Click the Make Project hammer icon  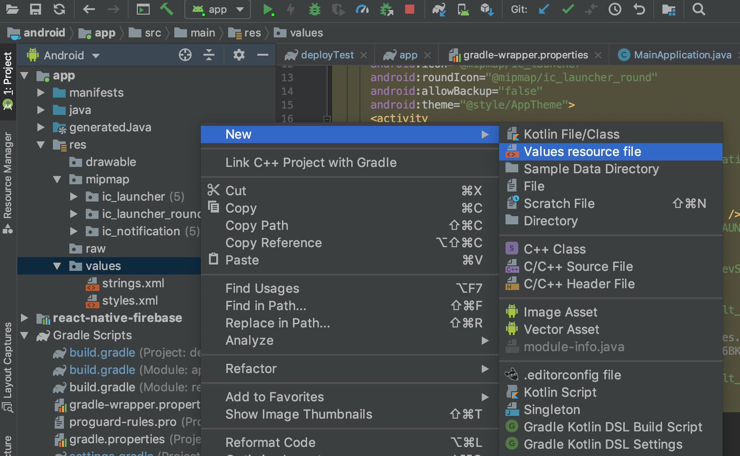click(167, 9)
